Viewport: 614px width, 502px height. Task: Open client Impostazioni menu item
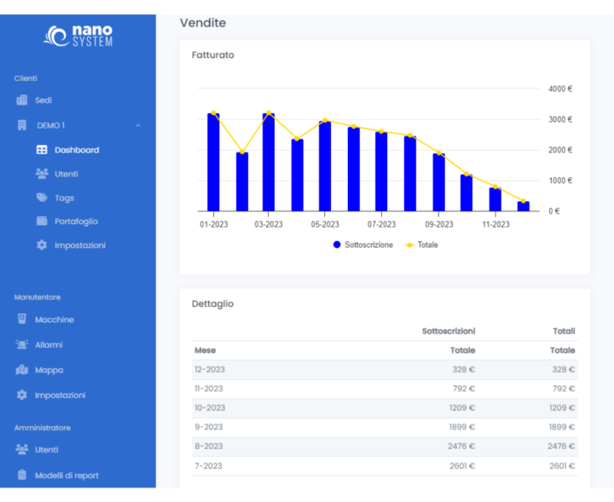click(79, 245)
